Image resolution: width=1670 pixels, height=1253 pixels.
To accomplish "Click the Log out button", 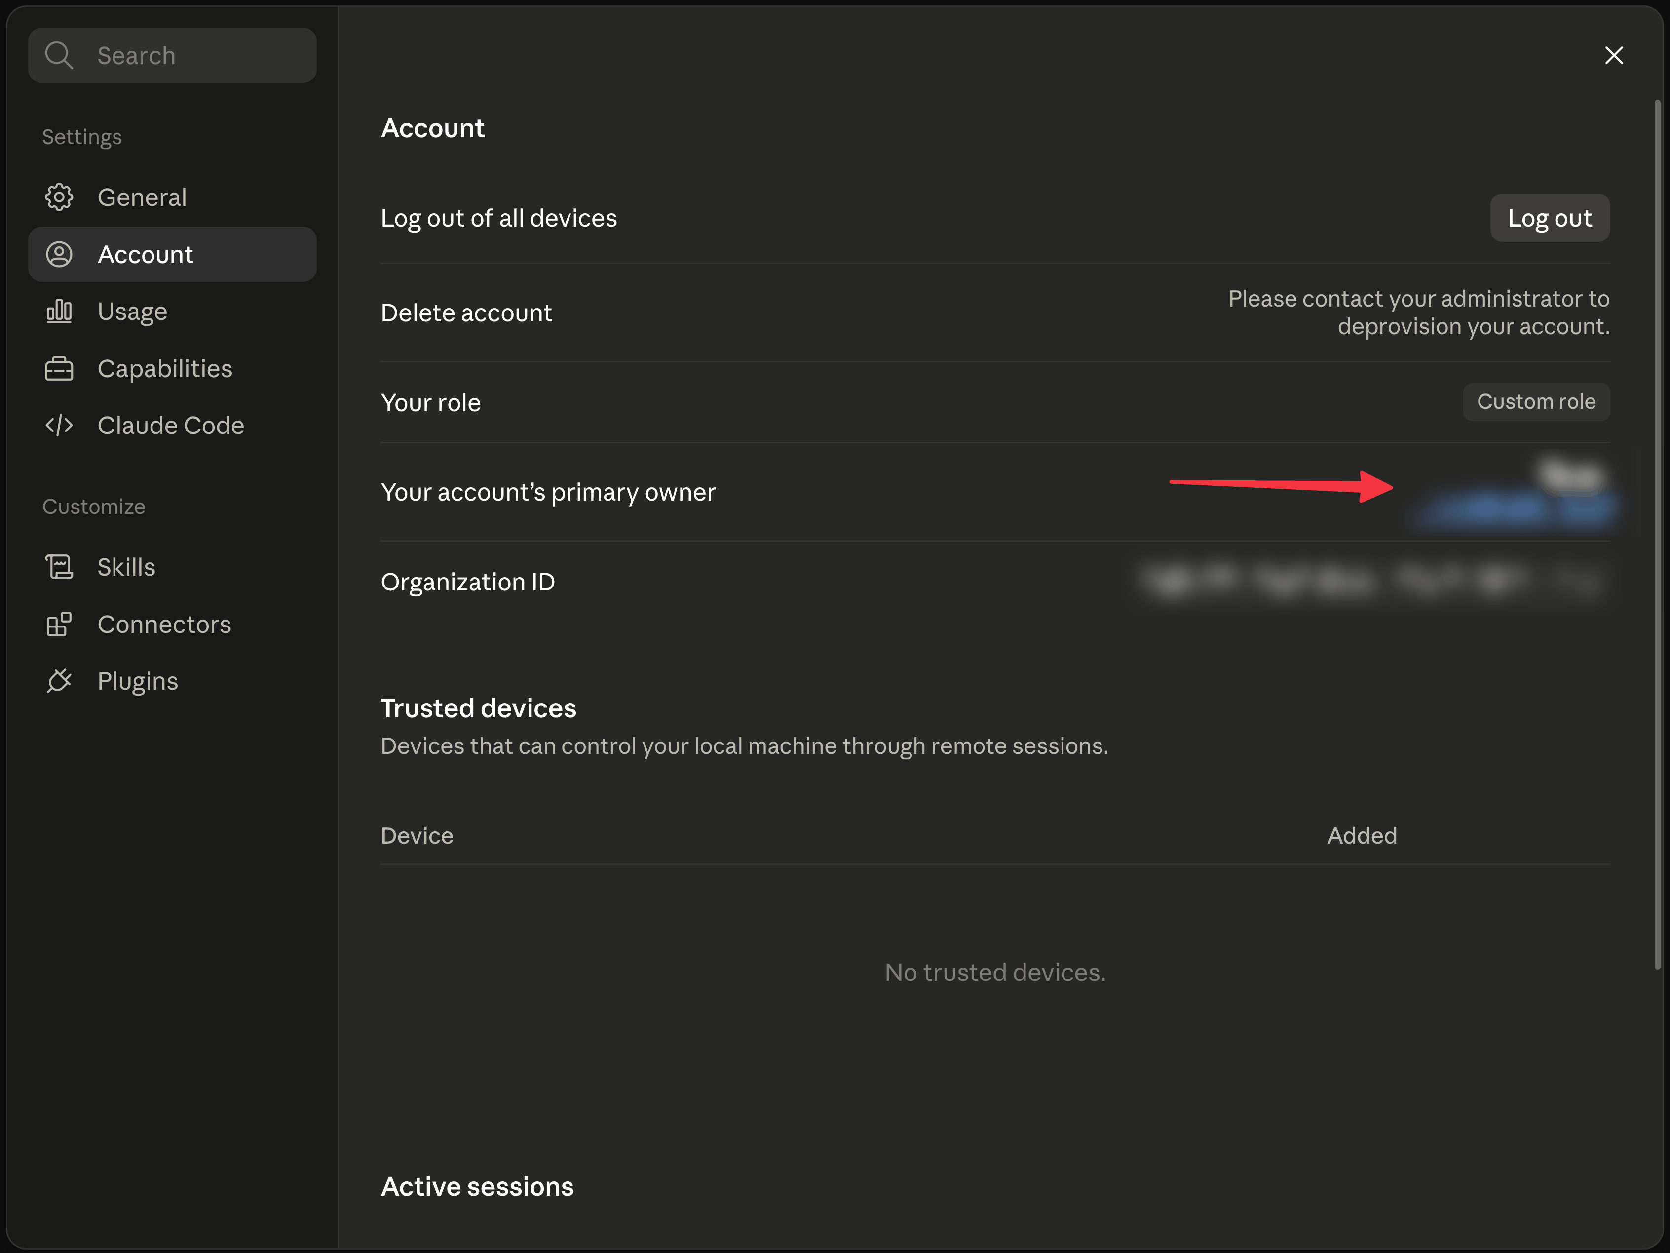I will [x=1550, y=218].
